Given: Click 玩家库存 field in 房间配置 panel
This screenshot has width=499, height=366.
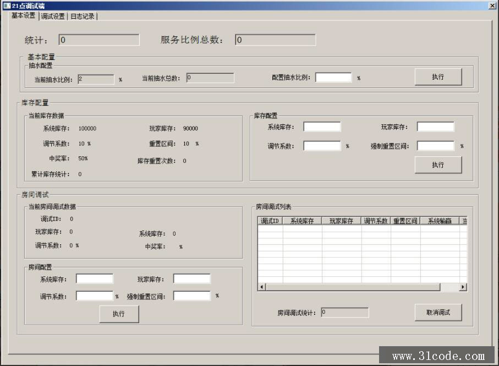Looking at the screenshot, I should [191, 279].
